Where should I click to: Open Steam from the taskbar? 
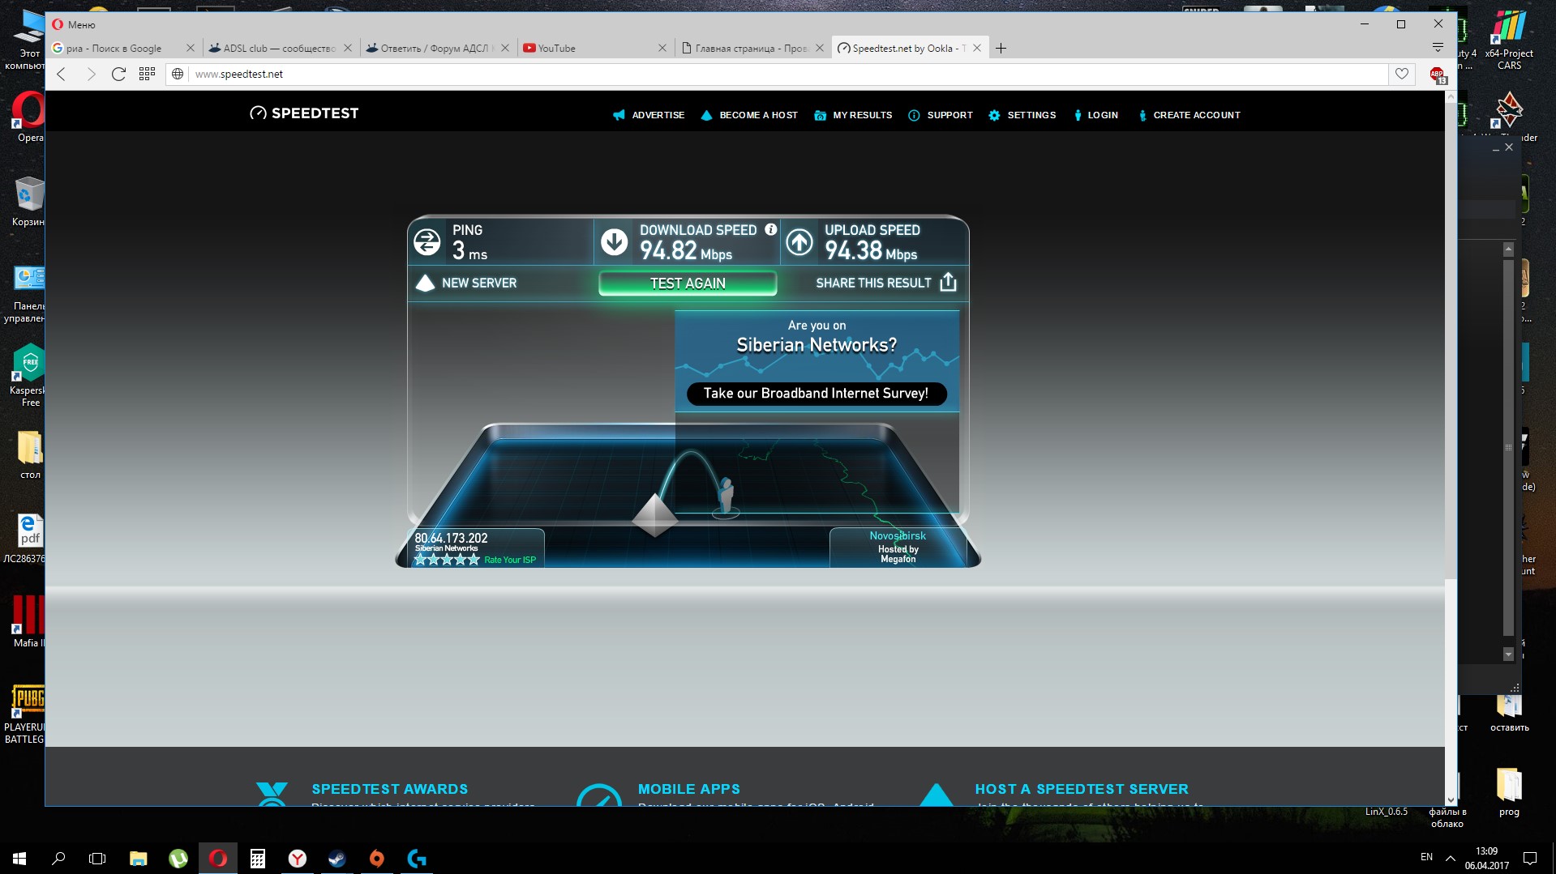pos(336,858)
